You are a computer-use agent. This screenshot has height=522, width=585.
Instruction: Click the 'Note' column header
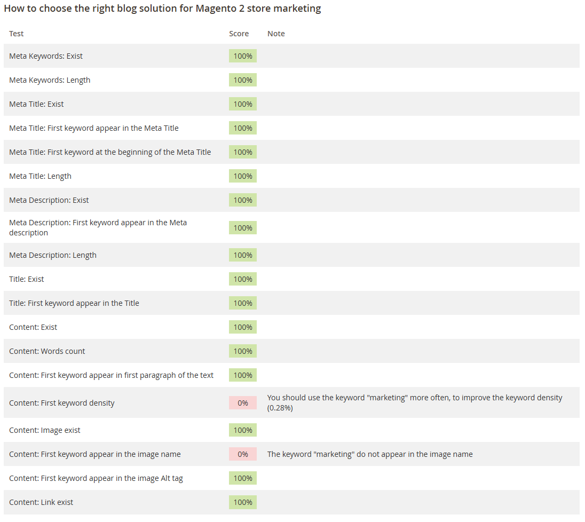pyautogui.click(x=276, y=34)
